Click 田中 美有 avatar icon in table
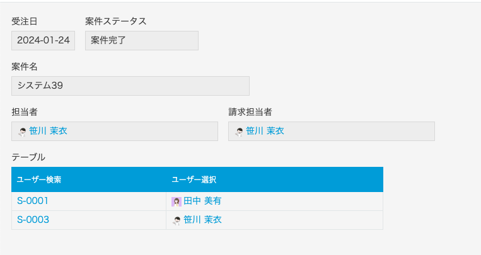The width and height of the screenshot is (481, 255). point(177,201)
